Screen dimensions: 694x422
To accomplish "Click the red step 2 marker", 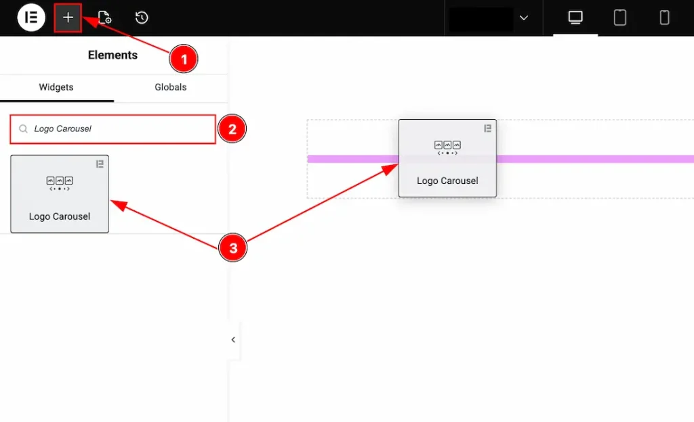I will point(232,129).
